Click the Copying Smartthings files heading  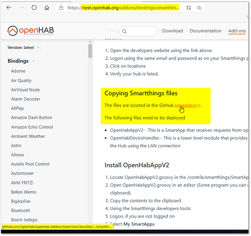(141, 93)
